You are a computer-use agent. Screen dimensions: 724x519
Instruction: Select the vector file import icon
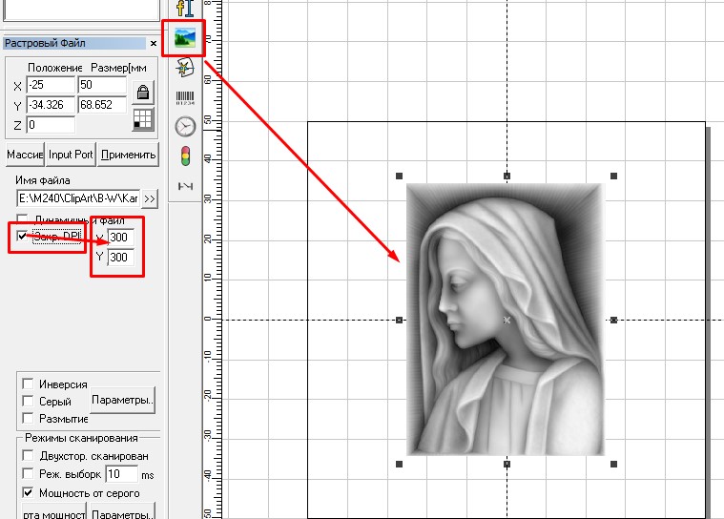point(185,68)
